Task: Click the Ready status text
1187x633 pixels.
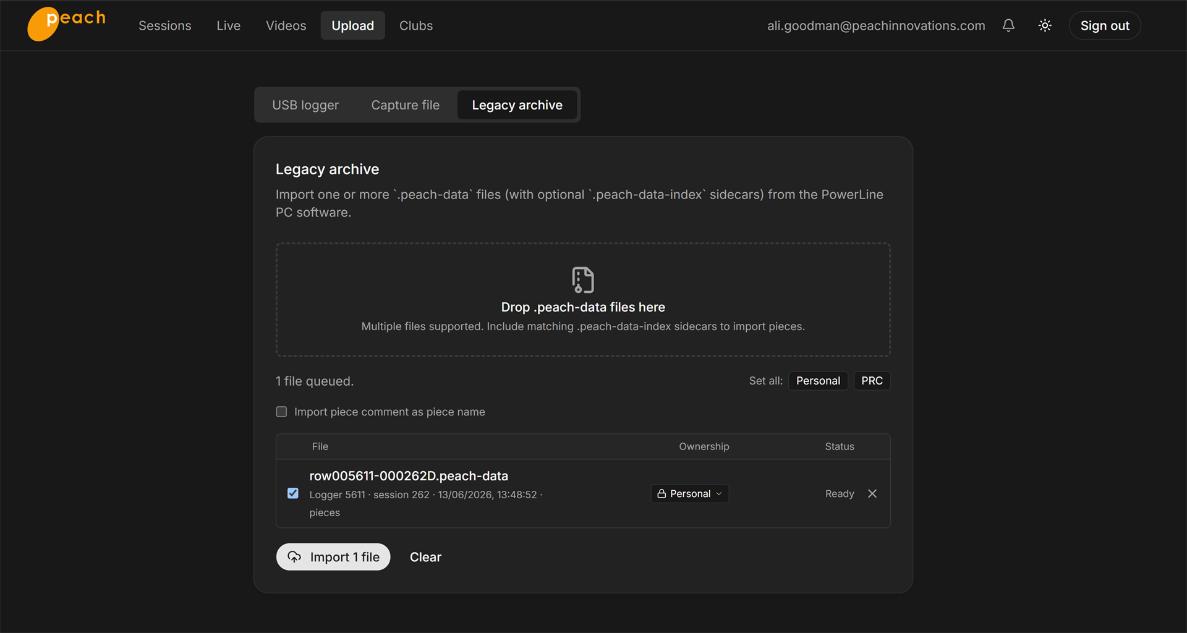Action: click(840, 493)
